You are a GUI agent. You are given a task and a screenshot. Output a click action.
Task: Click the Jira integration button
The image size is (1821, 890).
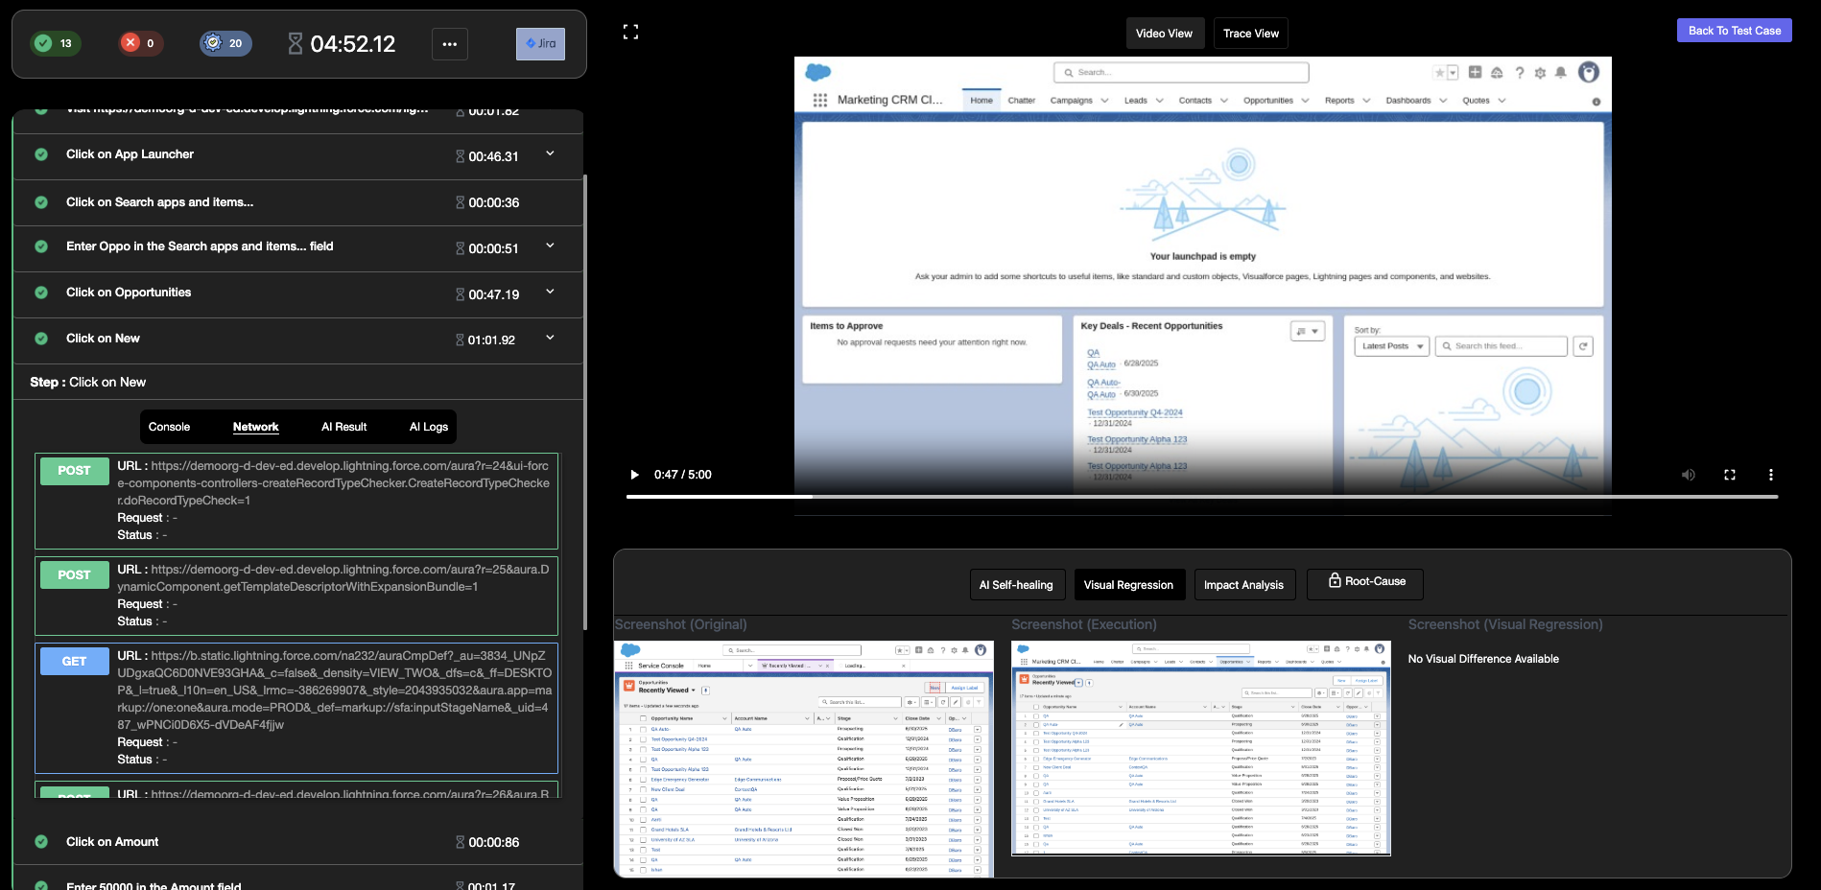click(540, 44)
